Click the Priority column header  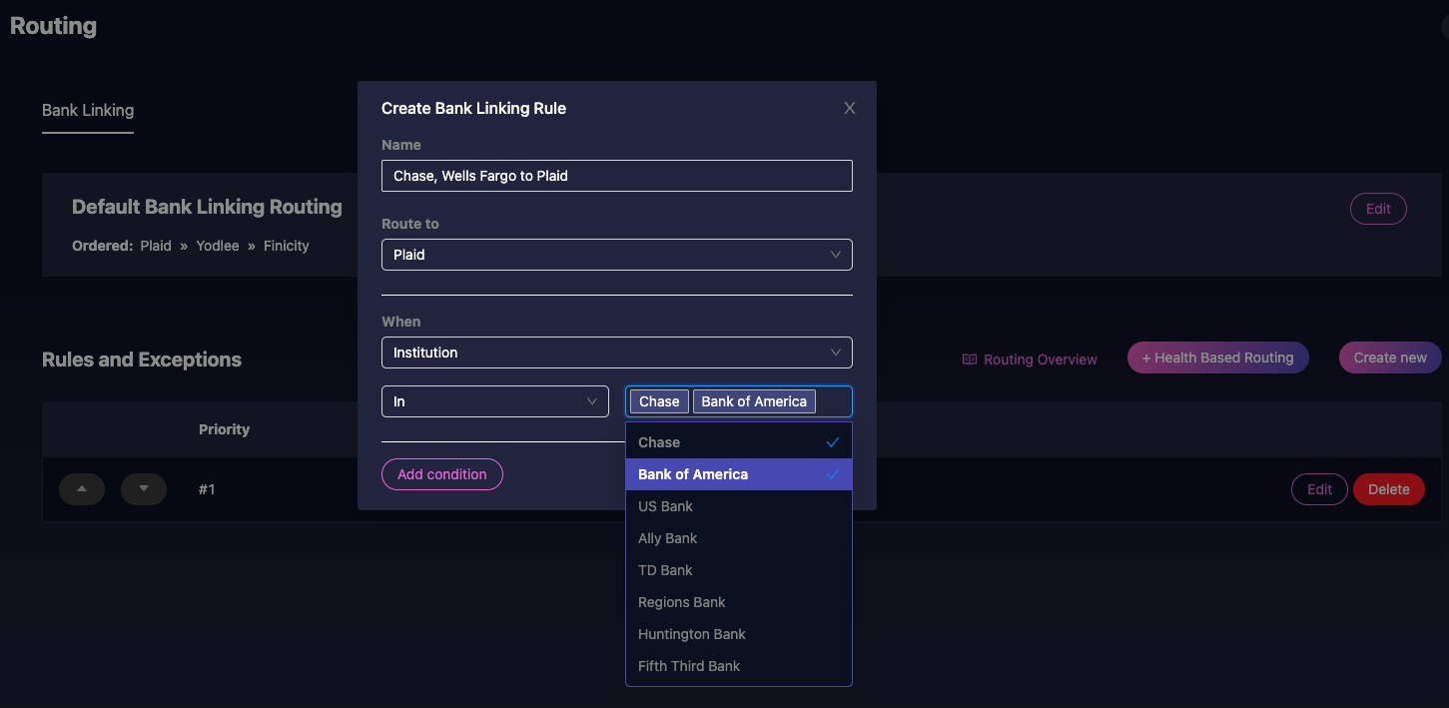click(x=225, y=429)
